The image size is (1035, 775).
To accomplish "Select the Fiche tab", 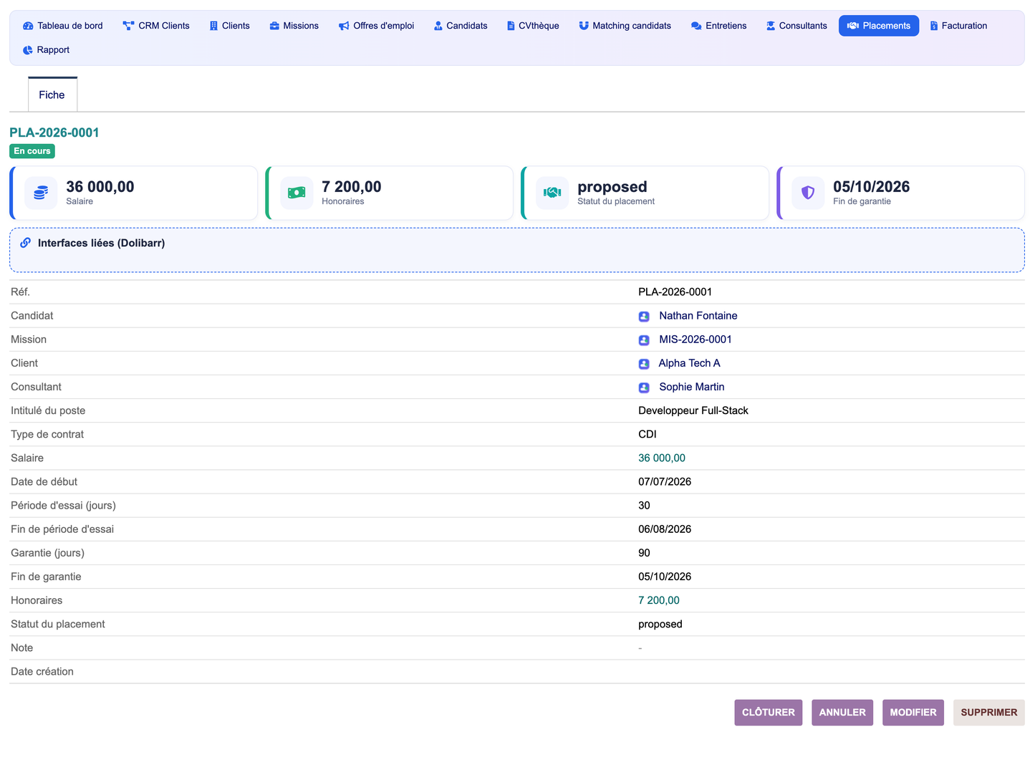I will tap(52, 95).
